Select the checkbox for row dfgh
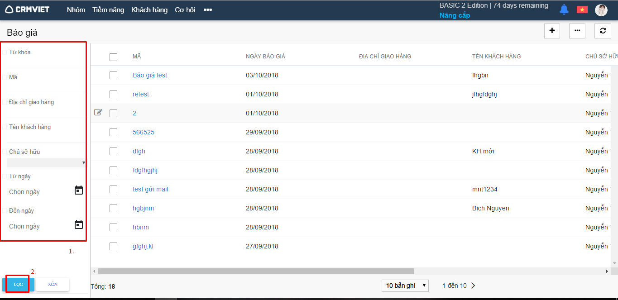618x300 pixels. coord(113,152)
